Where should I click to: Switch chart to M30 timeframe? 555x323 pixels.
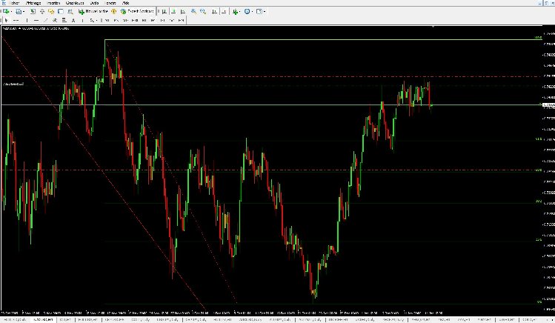point(135,21)
